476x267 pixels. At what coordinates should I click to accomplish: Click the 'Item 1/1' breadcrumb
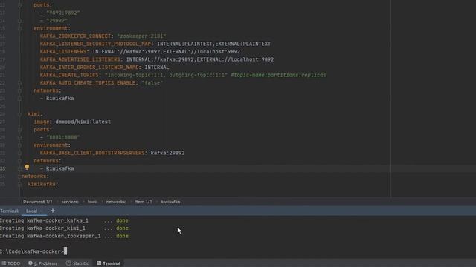pos(144,202)
